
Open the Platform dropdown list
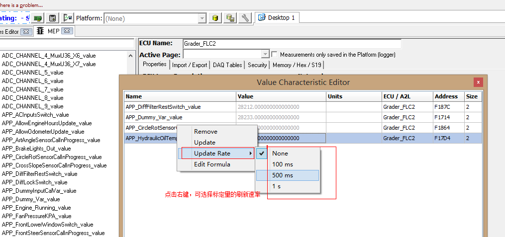click(x=202, y=18)
